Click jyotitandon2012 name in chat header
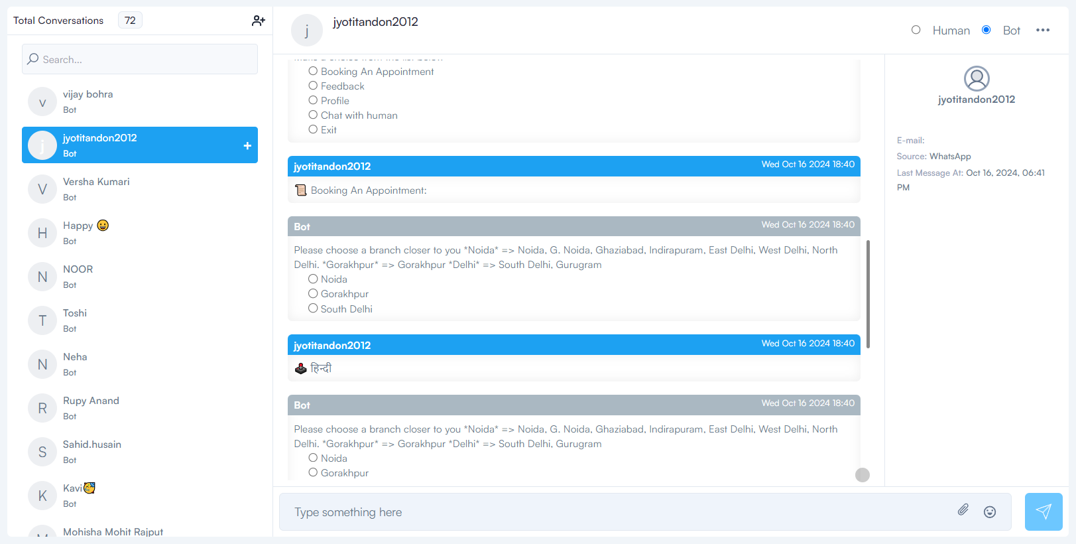Image resolution: width=1076 pixels, height=544 pixels. pyautogui.click(x=375, y=22)
